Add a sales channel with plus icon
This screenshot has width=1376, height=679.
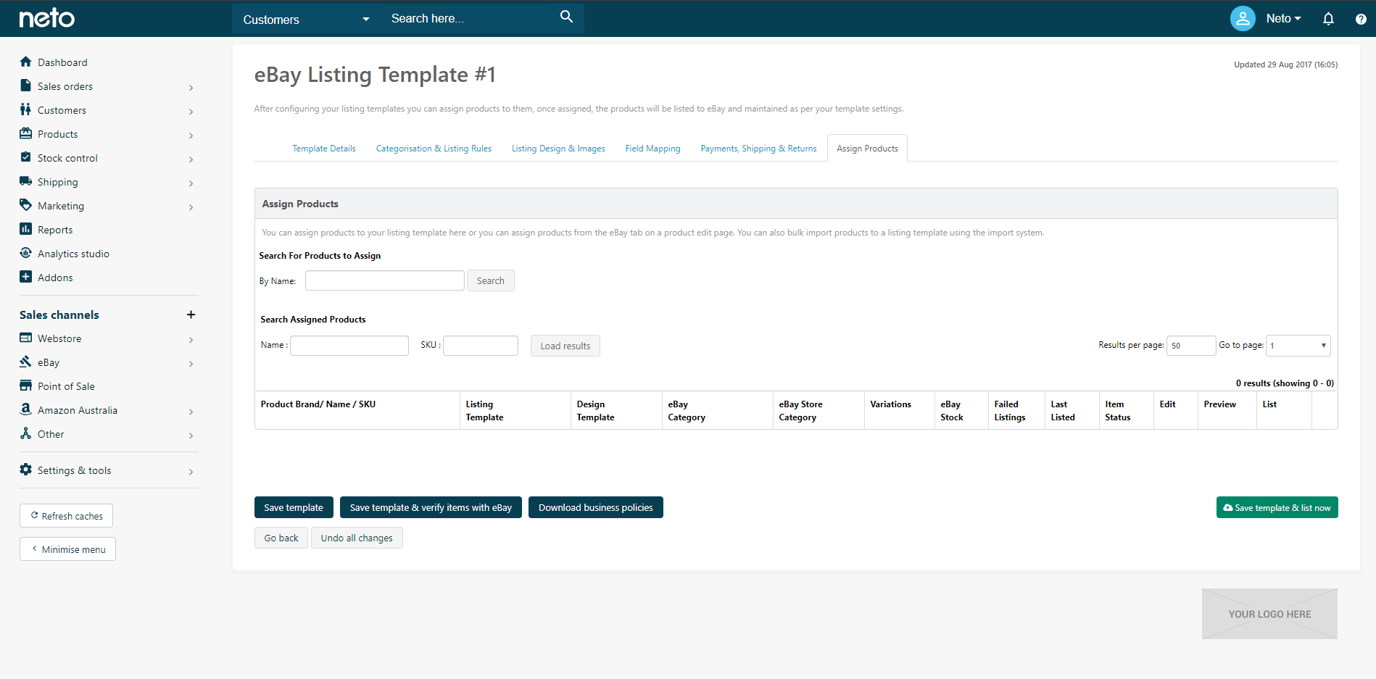click(x=191, y=314)
